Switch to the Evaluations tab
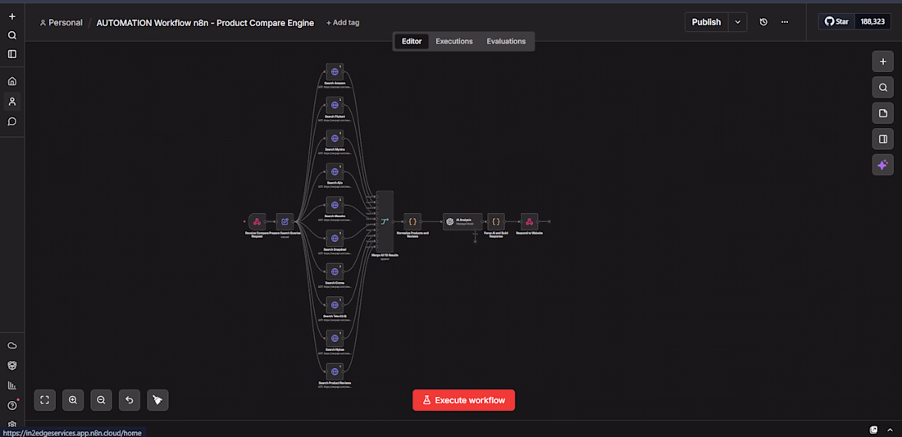Screen dimensions: 902x437 (x=506, y=41)
